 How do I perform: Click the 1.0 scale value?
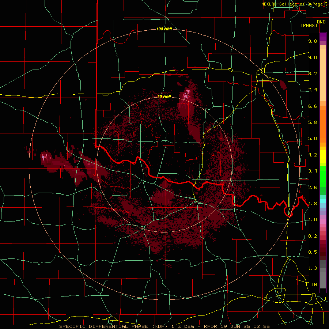point(313,220)
